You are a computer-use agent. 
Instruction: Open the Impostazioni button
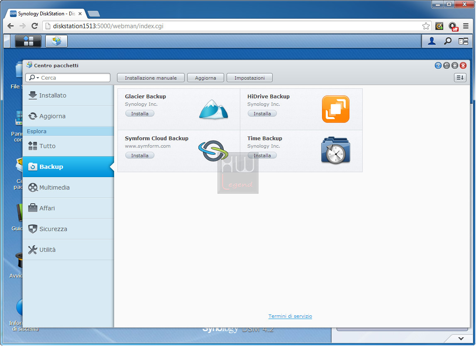tap(249, 78)
